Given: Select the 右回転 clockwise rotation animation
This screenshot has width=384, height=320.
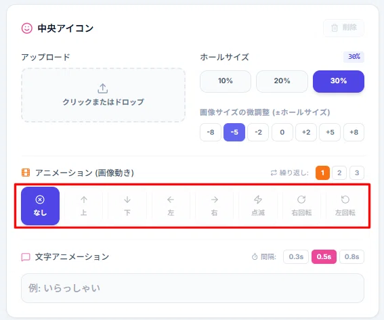Looking at the screenshot, I should point(301,206).
